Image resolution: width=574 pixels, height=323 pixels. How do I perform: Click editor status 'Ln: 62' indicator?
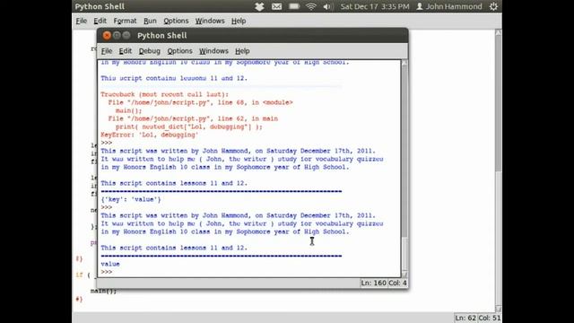465,318
